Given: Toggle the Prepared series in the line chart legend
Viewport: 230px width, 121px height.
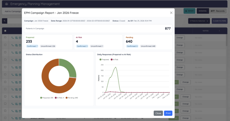Looking at the screenshot, I should [x=104, y=60].
